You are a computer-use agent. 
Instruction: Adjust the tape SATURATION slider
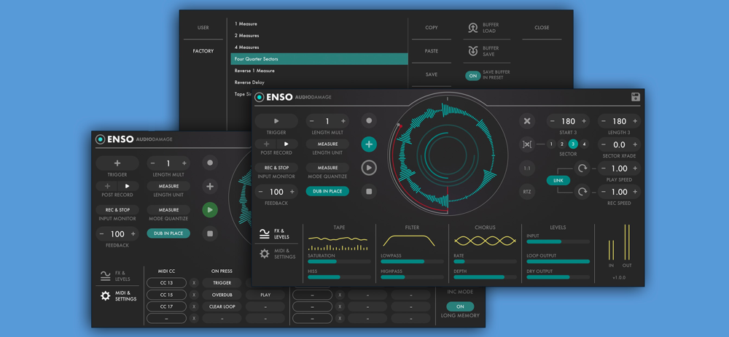[x=339, y=262]
